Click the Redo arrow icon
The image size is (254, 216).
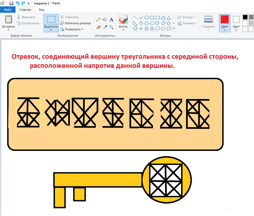coord(23,3)
